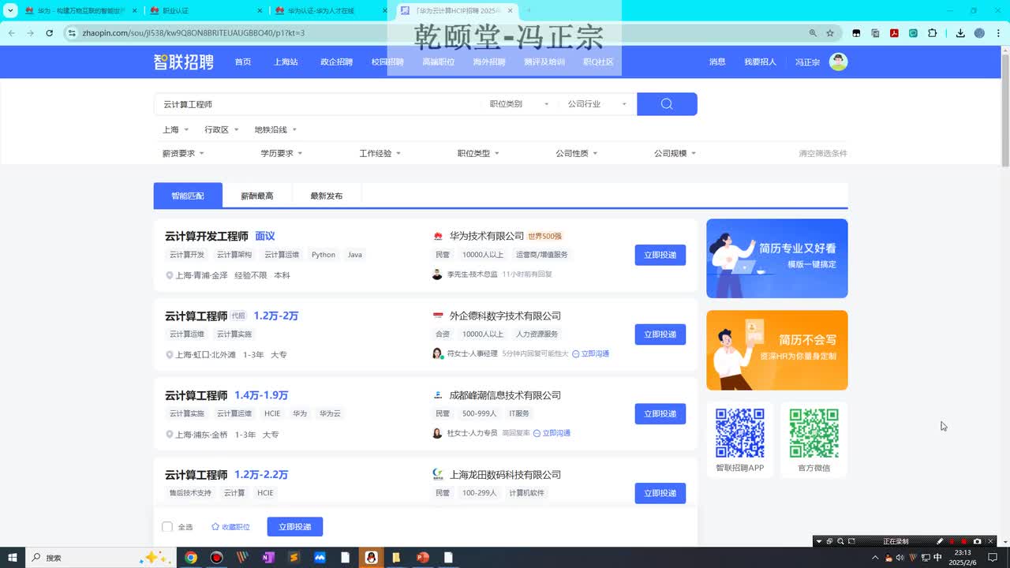Open the zoom magnifier in the address bar
1010x568 pixels.
coord(813,33)
